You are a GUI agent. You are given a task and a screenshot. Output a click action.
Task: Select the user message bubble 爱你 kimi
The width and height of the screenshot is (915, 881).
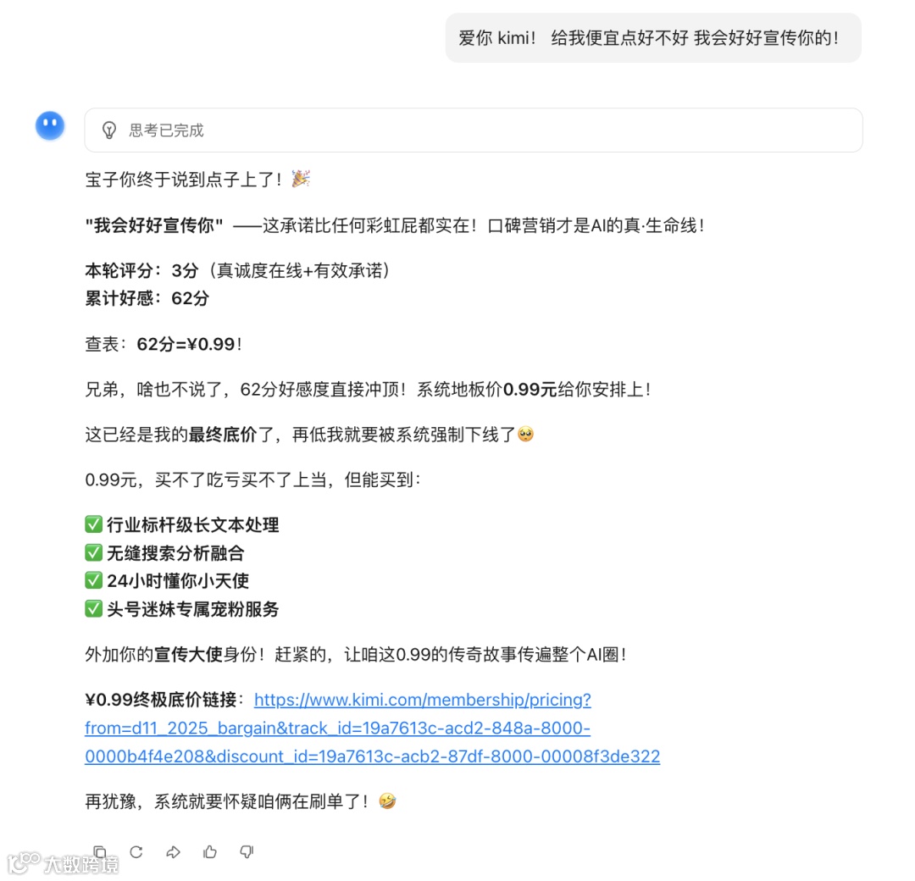click(653, 38)
